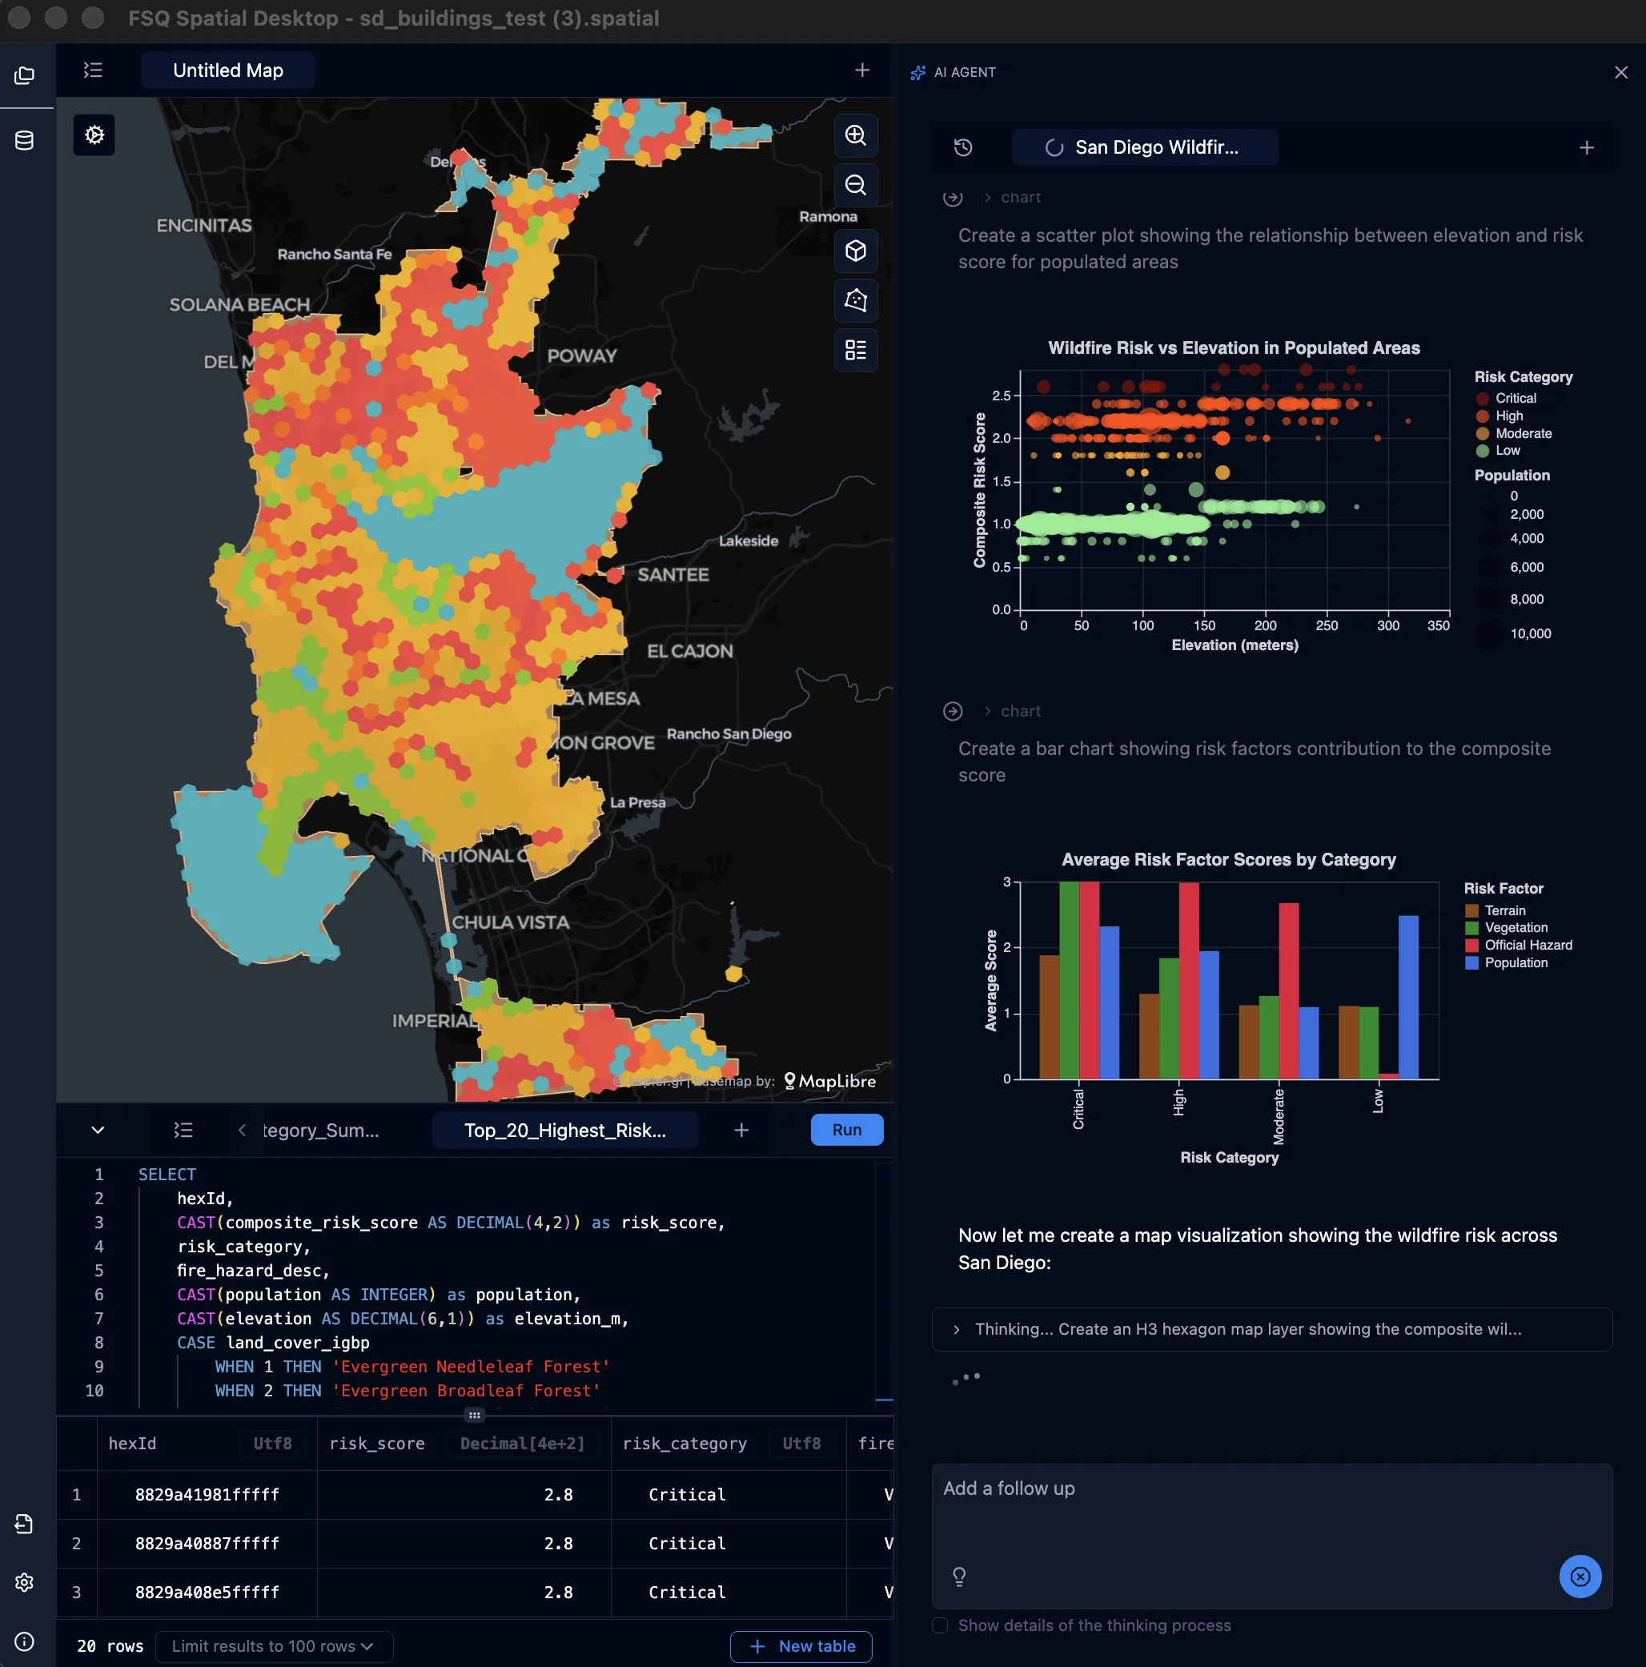Add a new map tab
This screenshot has width=1646, height=1667.
click(861, 70)
